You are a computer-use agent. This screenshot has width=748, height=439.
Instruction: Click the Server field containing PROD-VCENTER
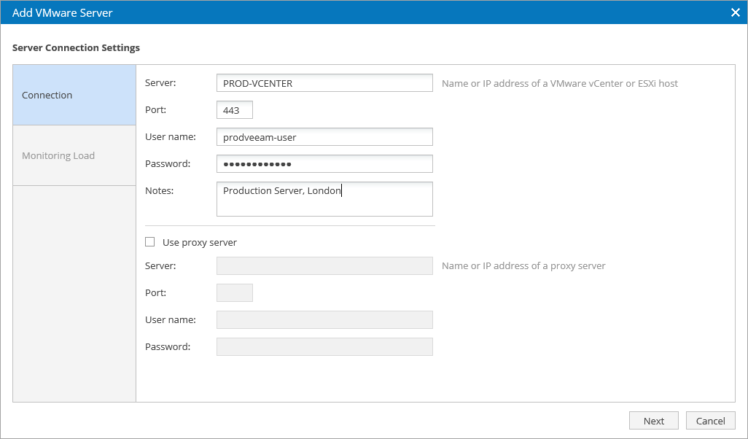coord(324,83)
